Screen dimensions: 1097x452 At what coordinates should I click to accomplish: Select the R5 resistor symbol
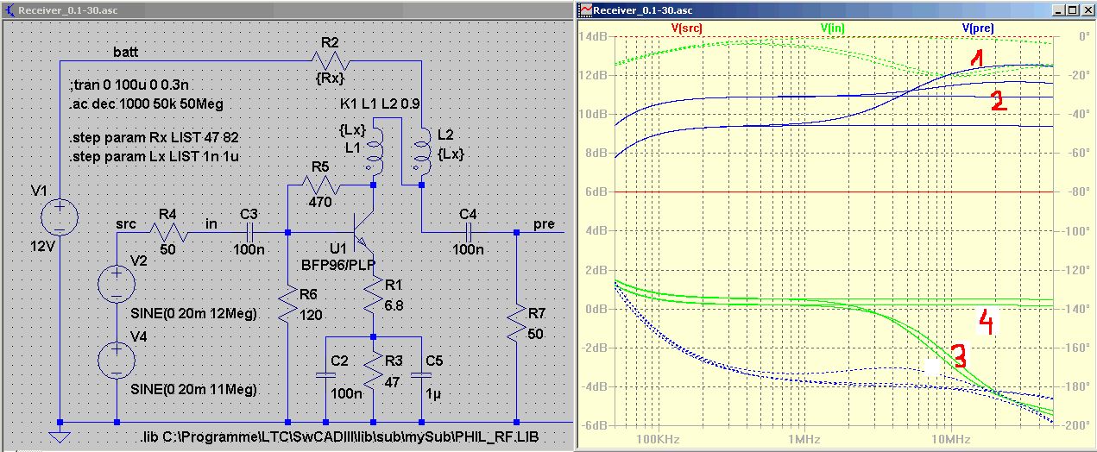click(319, 185)
